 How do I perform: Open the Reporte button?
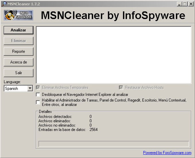[x=19, y=51]
